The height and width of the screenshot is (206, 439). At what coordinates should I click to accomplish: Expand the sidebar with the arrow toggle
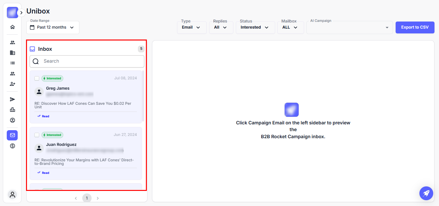21,13
